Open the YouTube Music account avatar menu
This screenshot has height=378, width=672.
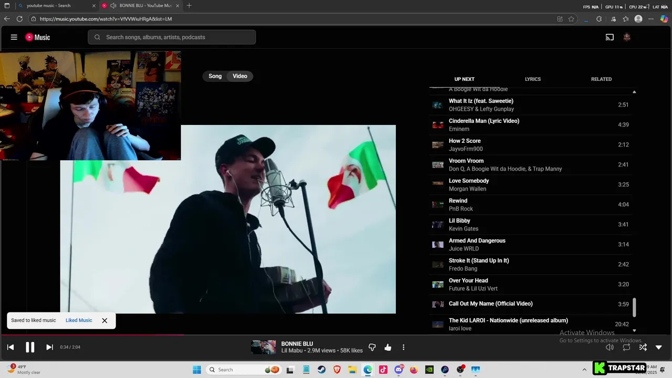(x=627, y=37)
